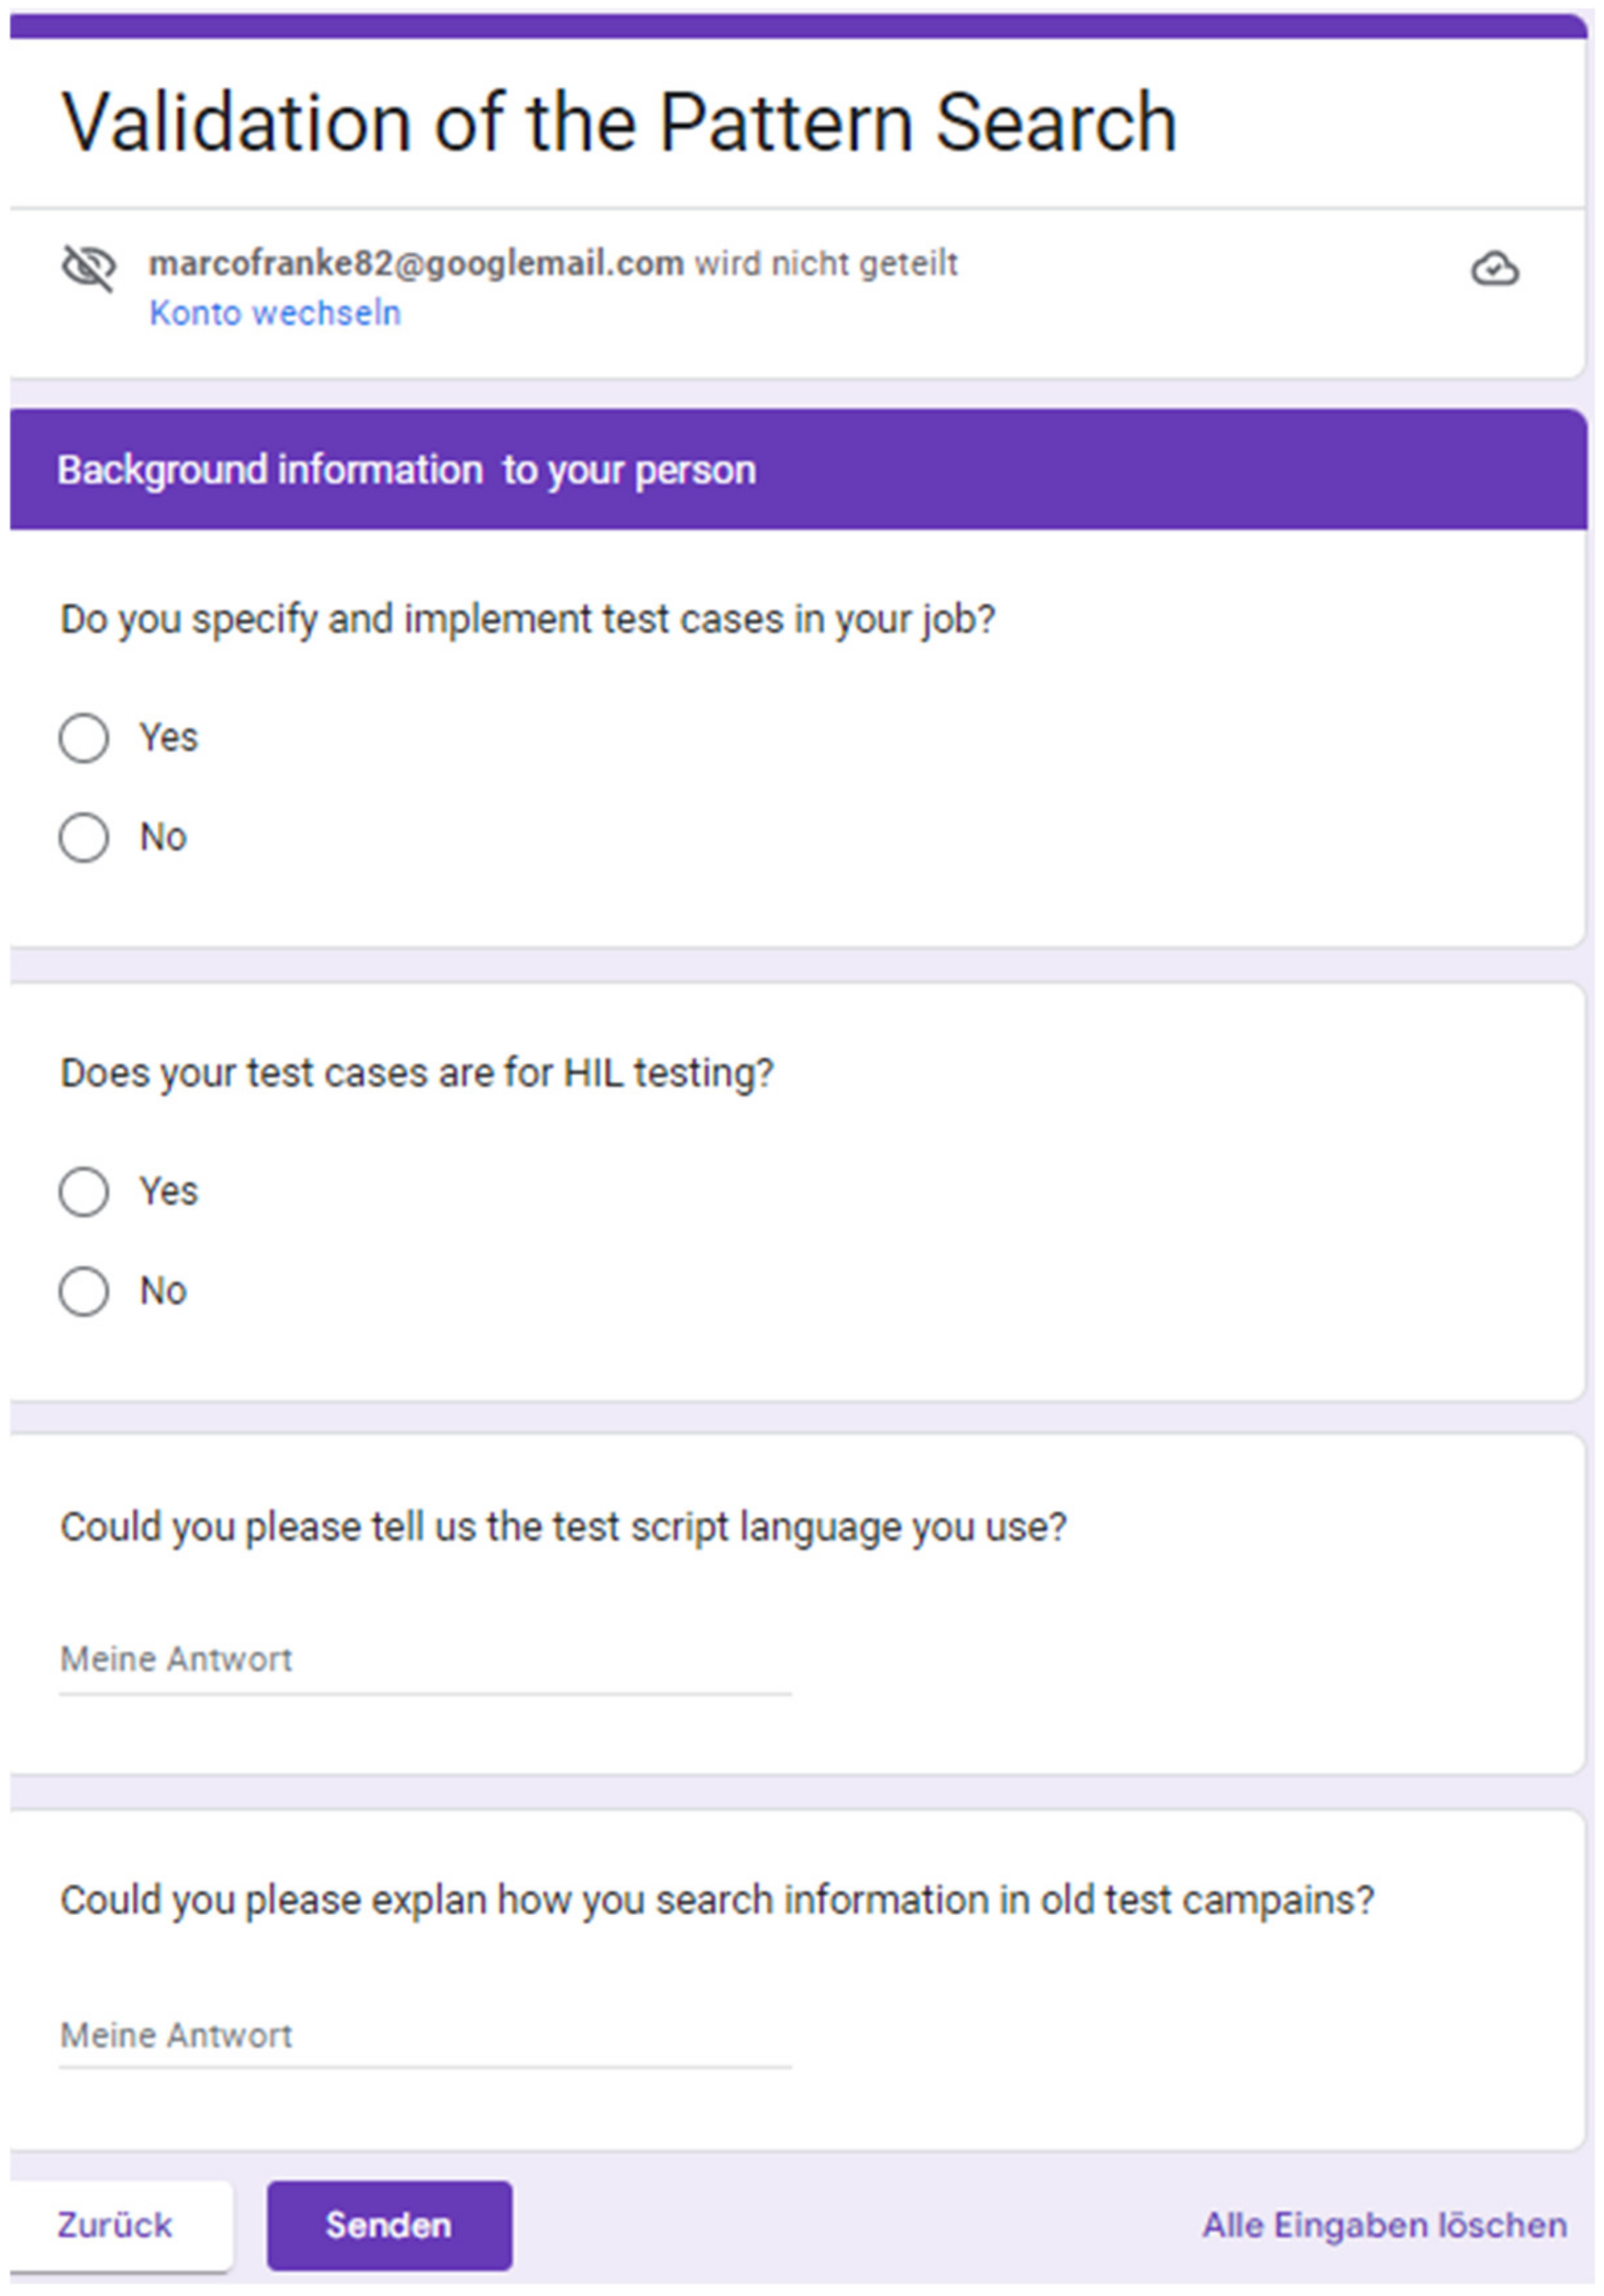The image size is (1604, 2296).
Task: Click the cloud draft-saved icon
Action: [x=1495, y=268]
